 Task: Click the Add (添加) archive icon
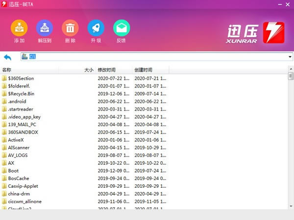coord(19,28)
